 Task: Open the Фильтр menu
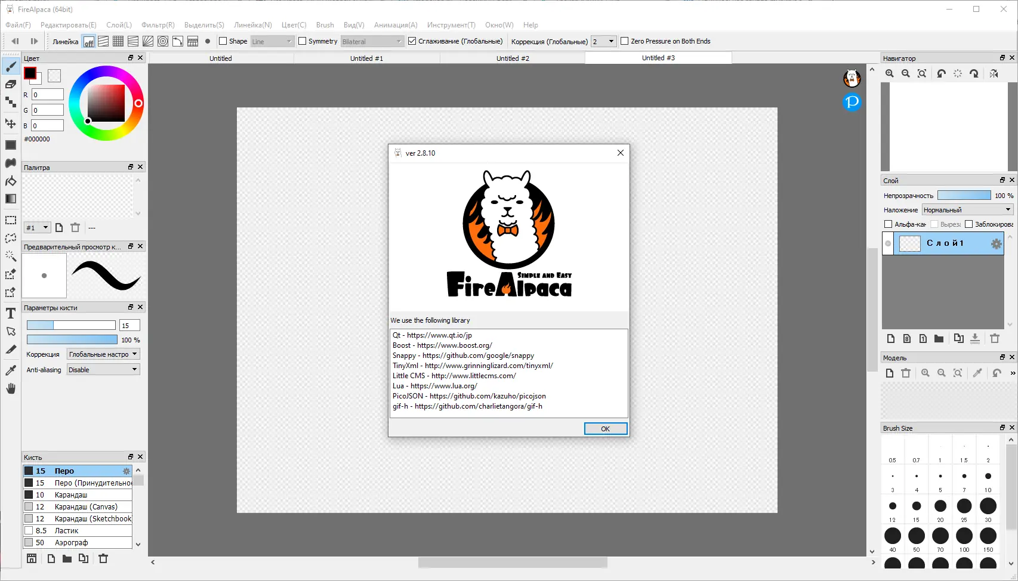(x=158, y=24)
